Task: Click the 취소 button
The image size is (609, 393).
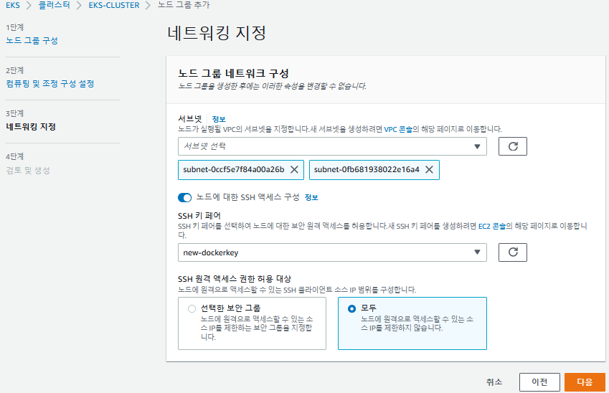Action: tap(494, 382)
